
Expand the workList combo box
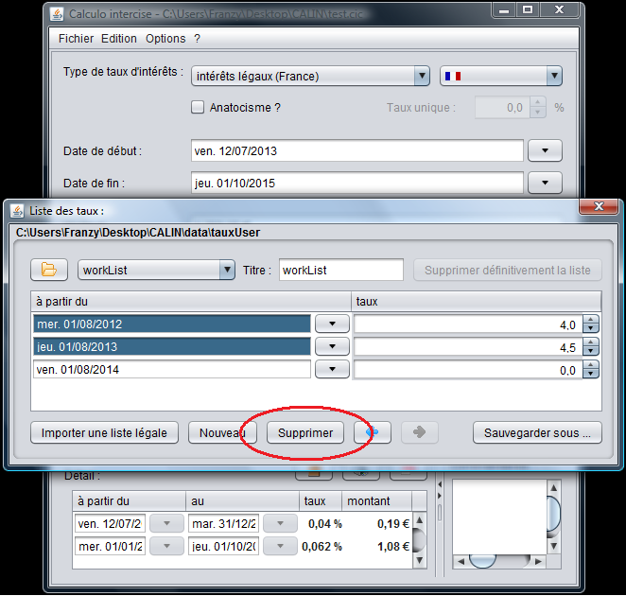(227, 270)
